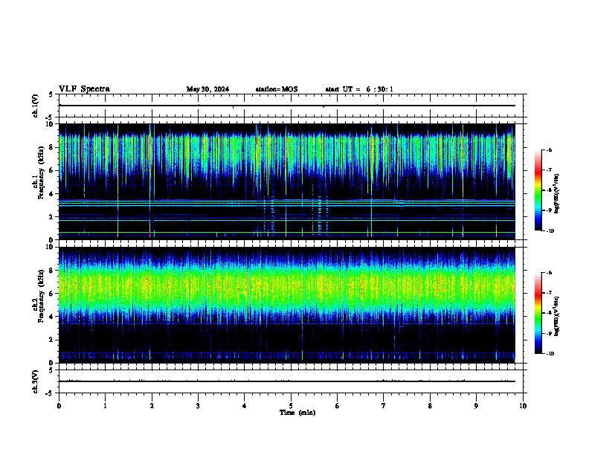Select the date text "May 30, 2024"

[x=207, y=89]
